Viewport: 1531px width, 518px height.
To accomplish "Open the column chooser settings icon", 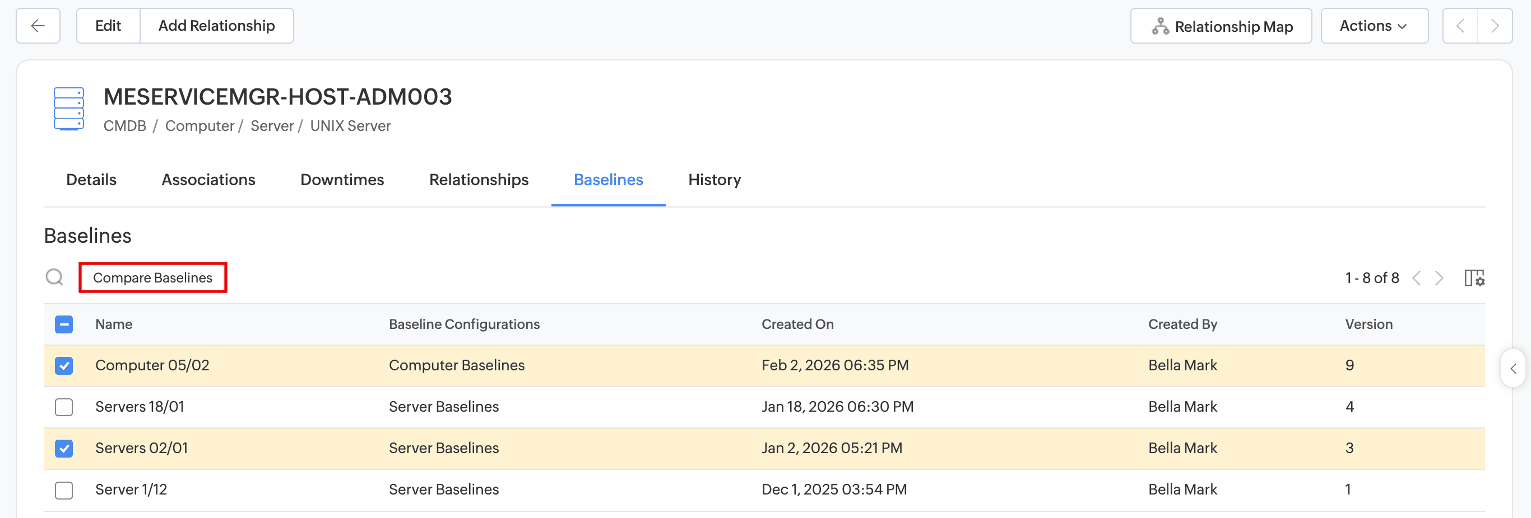I will pos(1474,277).
